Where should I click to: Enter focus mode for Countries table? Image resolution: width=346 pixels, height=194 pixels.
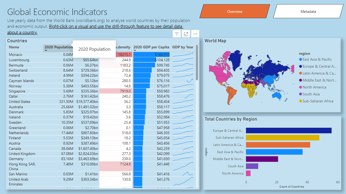click(x=186, y=34)
